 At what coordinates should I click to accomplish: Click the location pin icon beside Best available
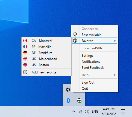[x=75, y=35]
